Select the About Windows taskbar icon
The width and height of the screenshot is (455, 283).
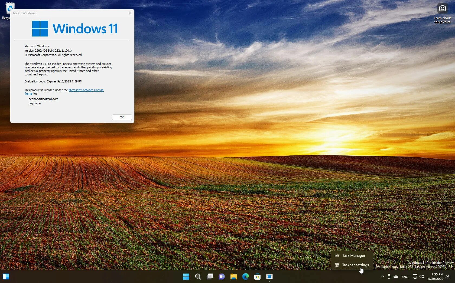(x=269, y=277)
